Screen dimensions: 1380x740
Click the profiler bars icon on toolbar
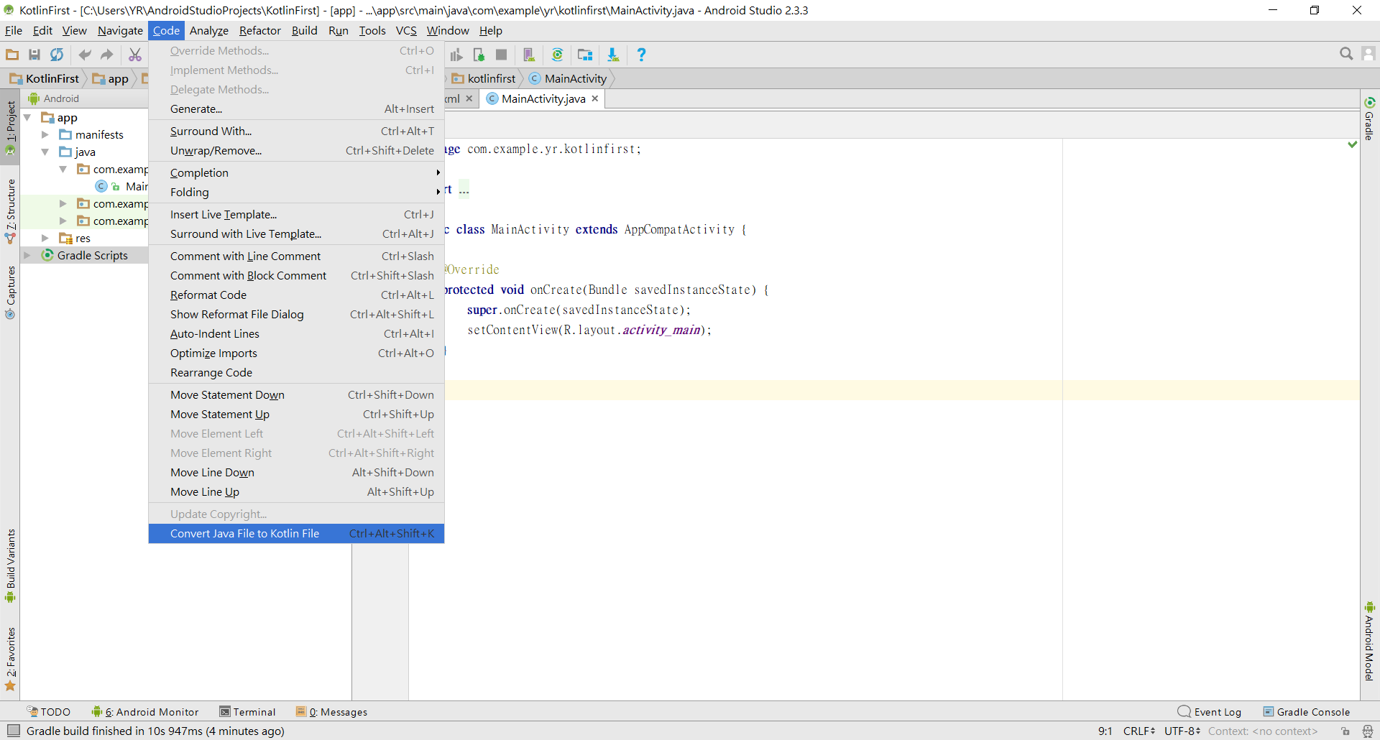coord(456,55)
